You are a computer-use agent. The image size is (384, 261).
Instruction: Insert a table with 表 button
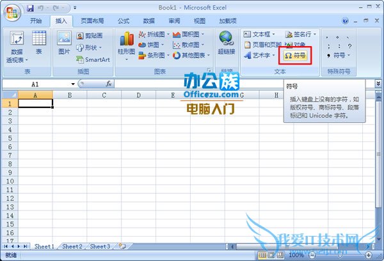pyautogui.click(x=39, y=42)
